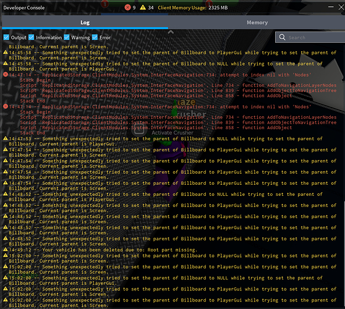Select the Log tab
This screenshot has height=309, width=345.
tap(85, 22)
